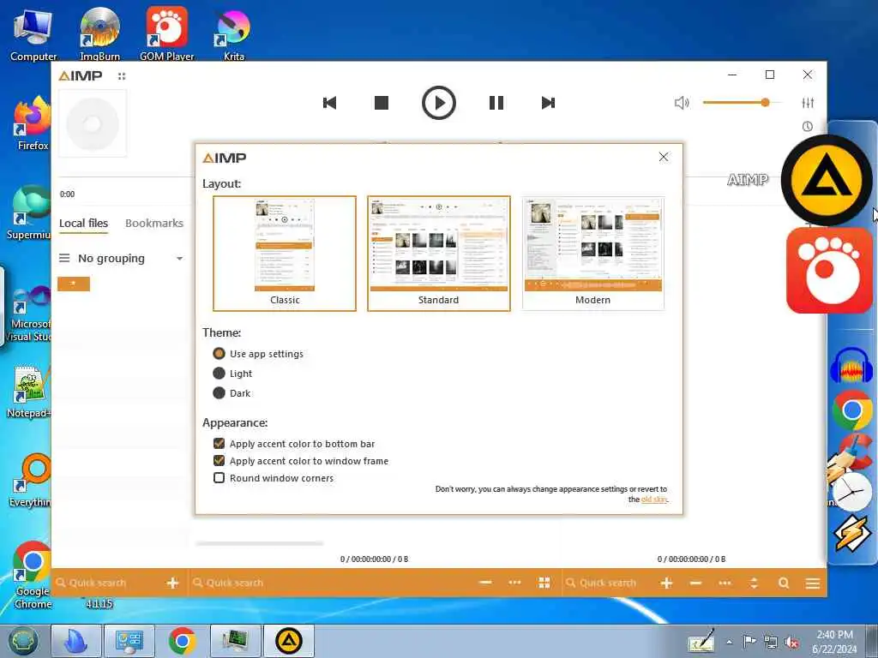Screen dimensions: 878x658
Task: Open the hamburger menu in bottom bar
Action: pyautogui.click(x=813, y=583)
